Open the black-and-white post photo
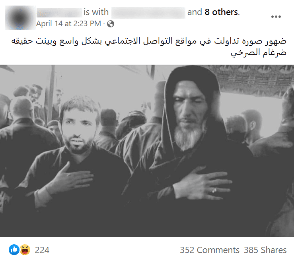 (147, 151)
